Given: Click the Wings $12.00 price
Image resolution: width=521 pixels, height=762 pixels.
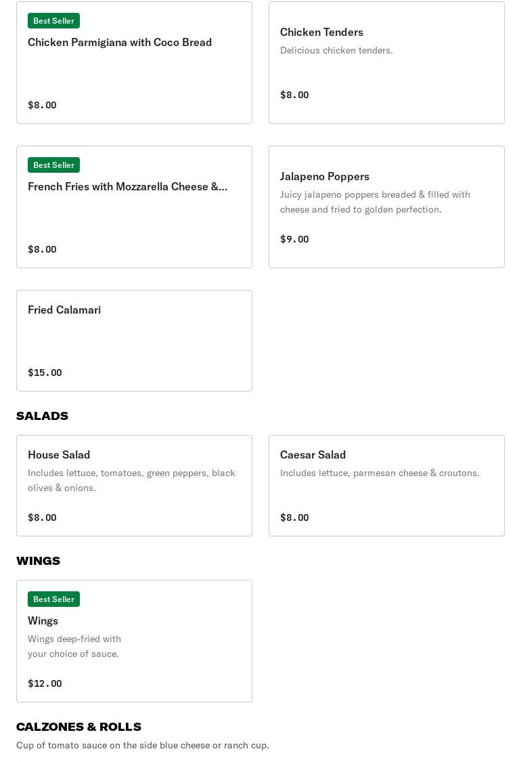Looking at the screenshot, I should [45, 683].
